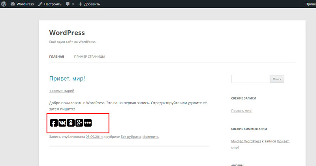Open the 1 комментарий link
The image size is (316, 166).
click(62, 91)
